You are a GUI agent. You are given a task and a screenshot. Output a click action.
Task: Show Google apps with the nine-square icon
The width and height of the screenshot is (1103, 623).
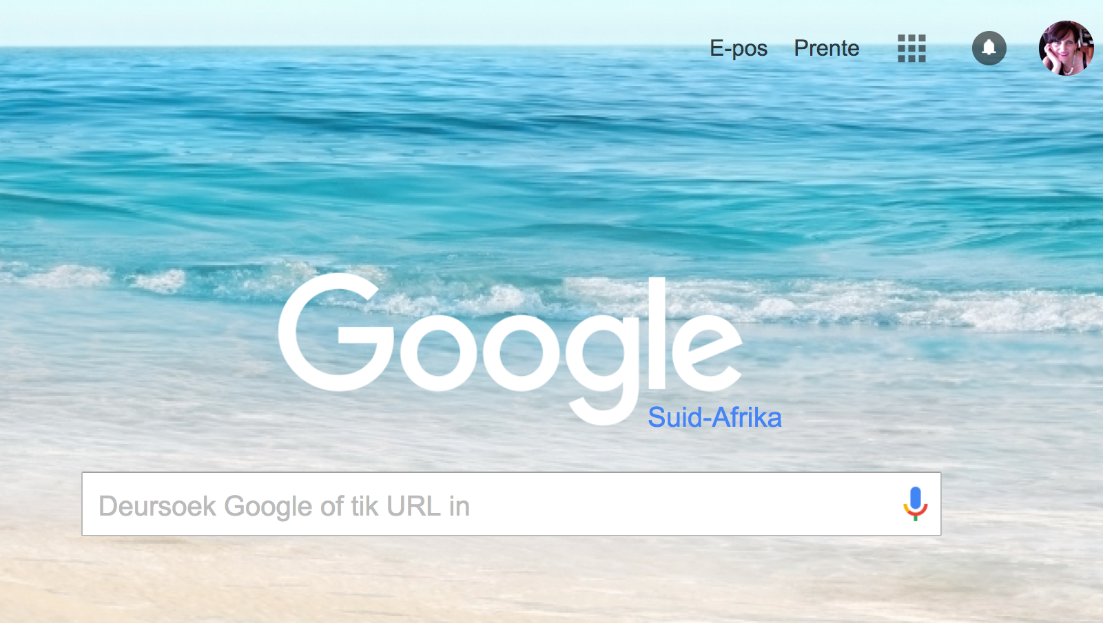pos(911,48)
